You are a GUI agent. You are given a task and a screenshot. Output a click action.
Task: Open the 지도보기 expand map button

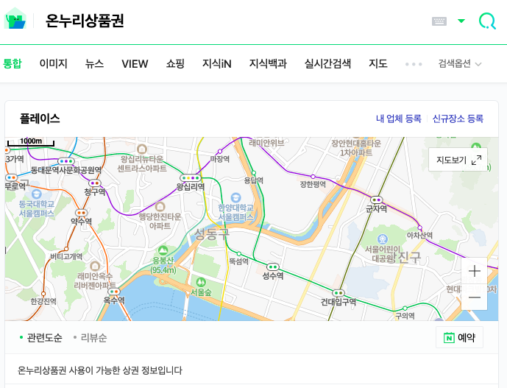(x=458, y=160)
